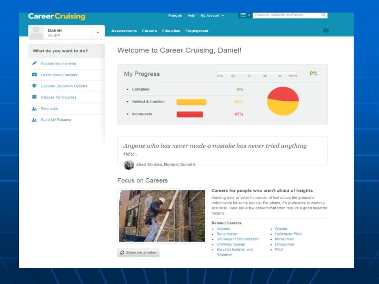This screenshot has width=379, height=284.
Task: Click the Albert Einstein portrait
Action: click(x=129, y=165)
